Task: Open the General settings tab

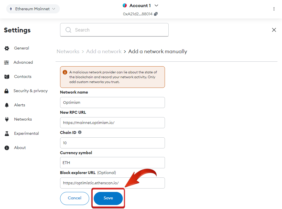Action: [22, 48]
